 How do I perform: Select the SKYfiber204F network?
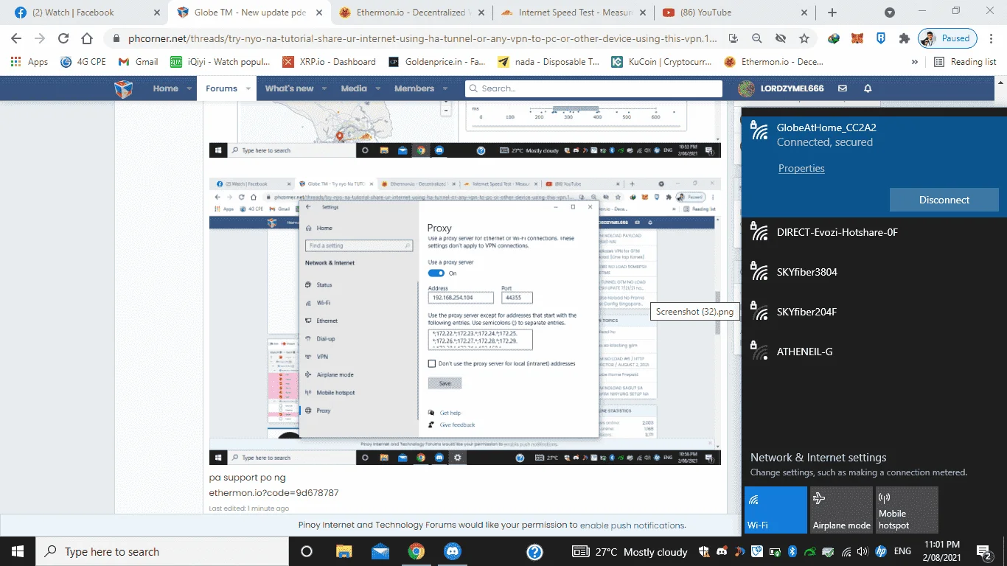click(874, 312)
